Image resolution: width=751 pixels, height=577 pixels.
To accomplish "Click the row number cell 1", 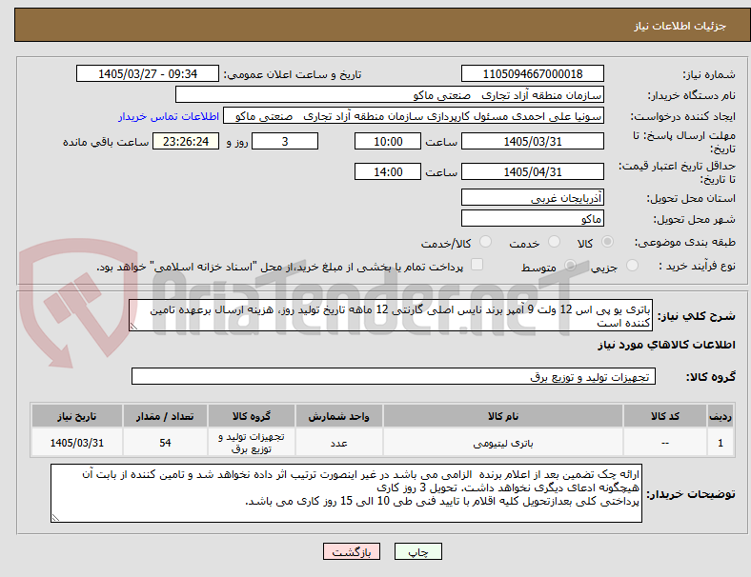I will click(x=721, y=443).
